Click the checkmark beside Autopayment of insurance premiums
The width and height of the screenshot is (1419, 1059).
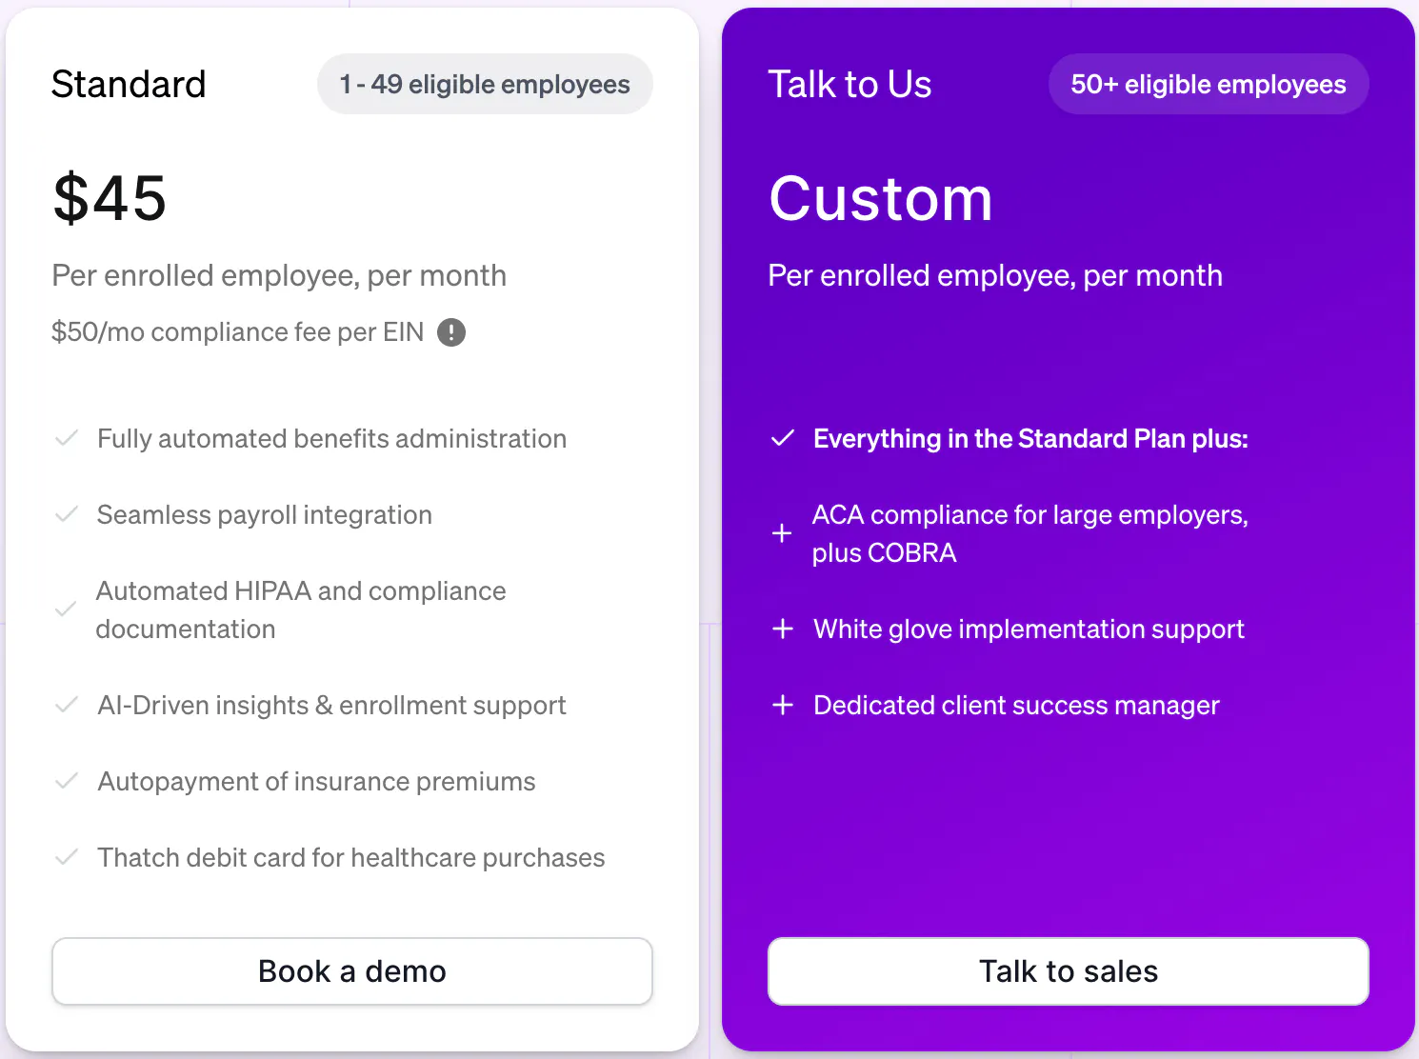[67, 781]
